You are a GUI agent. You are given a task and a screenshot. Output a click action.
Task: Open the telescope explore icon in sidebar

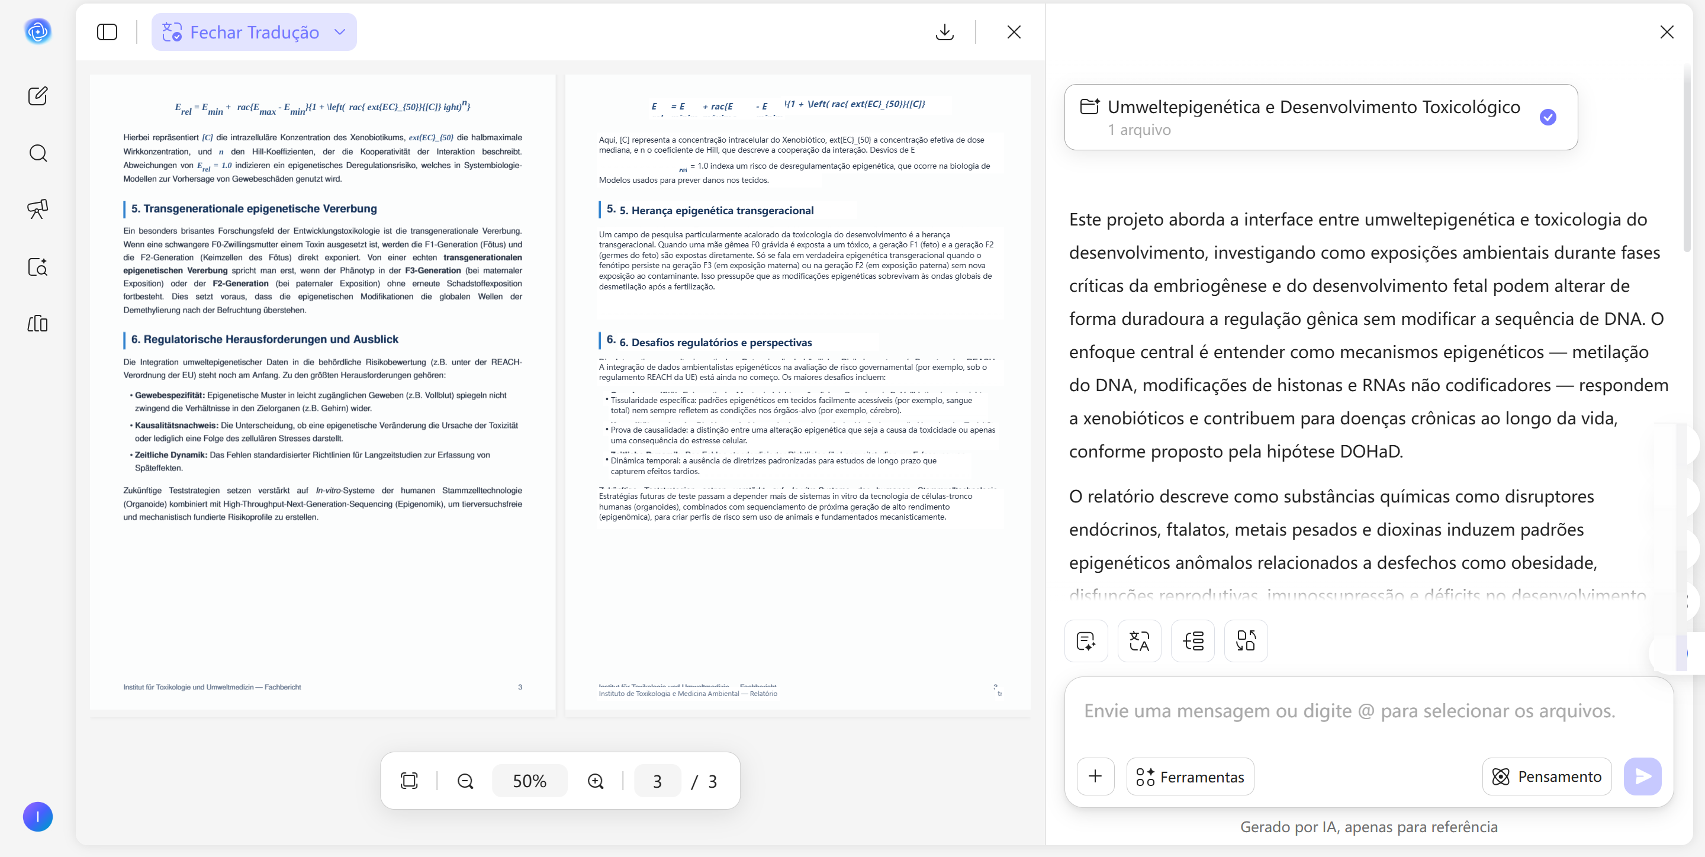tap(38, 210)
